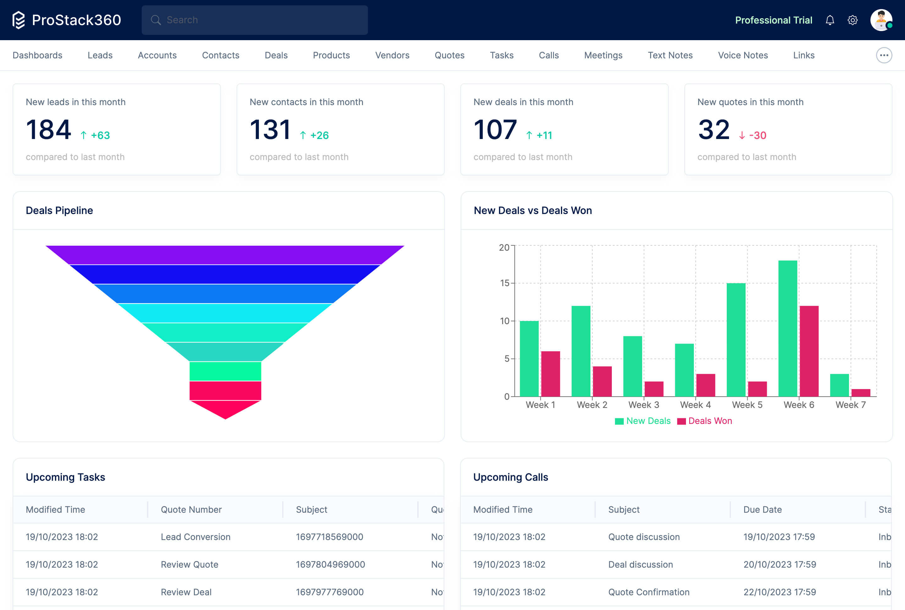The width and height of the screenshot is (905, 610).
Task: Open Tasks navigation menu item
Action: [502, 55]
